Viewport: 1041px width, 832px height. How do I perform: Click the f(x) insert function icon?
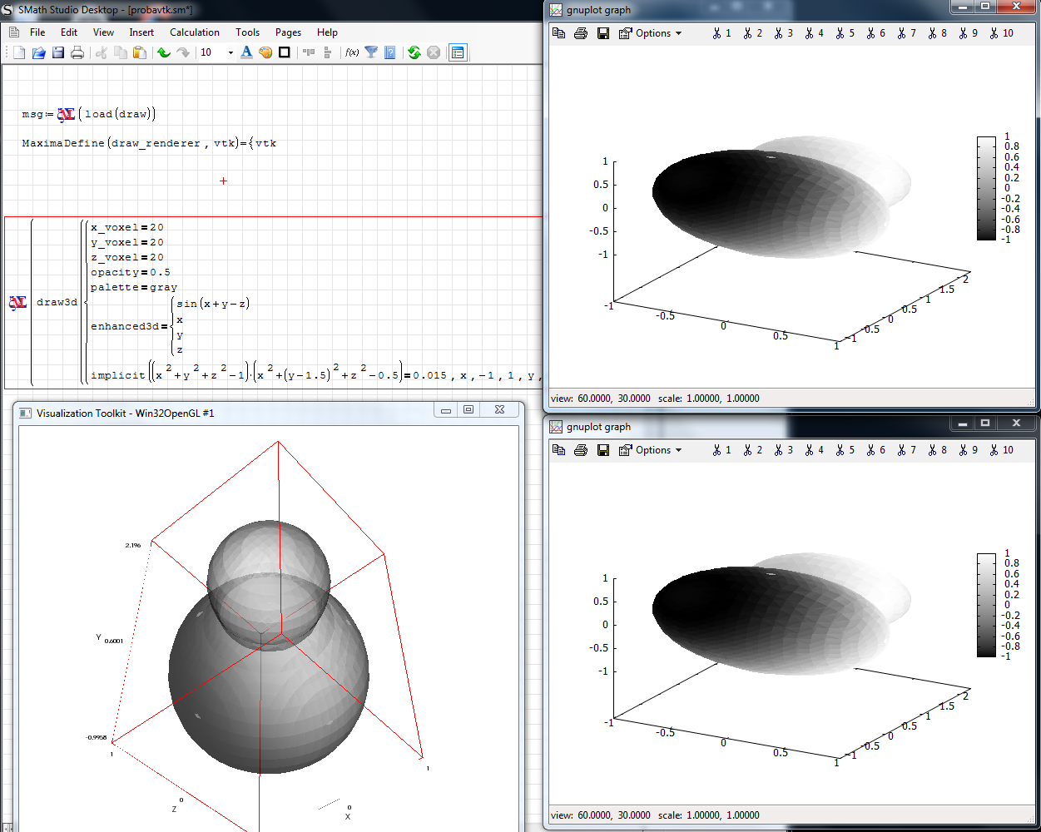point(352,52)
